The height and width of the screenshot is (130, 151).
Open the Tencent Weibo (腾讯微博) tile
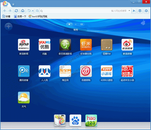(24, 71)
